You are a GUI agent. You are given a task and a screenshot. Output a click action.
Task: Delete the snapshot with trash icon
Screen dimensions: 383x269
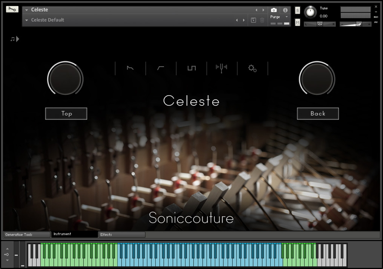click(262, 20)
